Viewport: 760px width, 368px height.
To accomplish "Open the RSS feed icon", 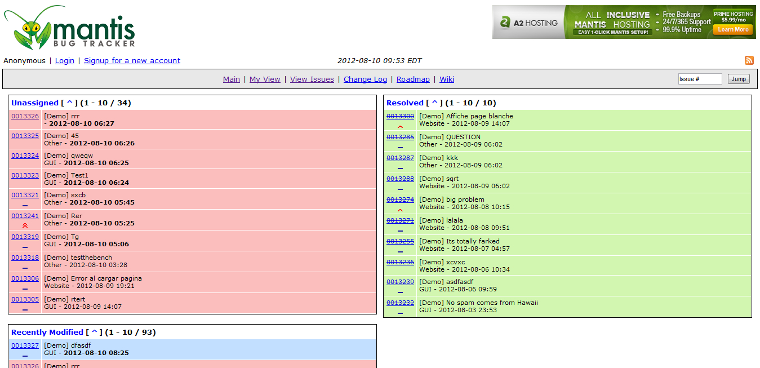I will (x=749, y=60).
